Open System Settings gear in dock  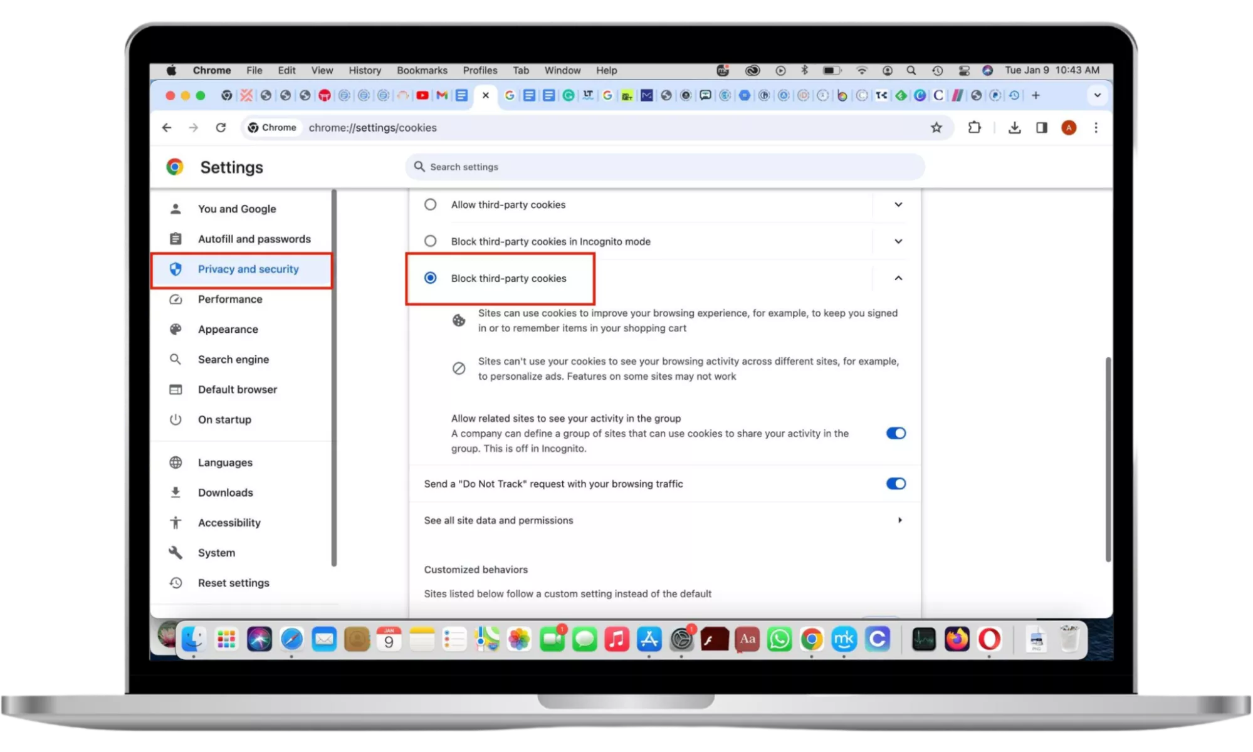click(x=682, y=639)
